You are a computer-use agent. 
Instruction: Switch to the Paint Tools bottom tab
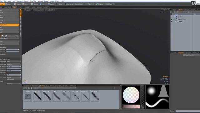[x=35, y=86]
